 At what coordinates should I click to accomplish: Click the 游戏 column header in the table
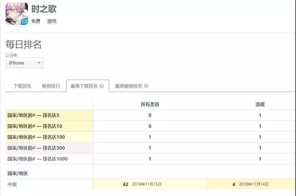260,104
